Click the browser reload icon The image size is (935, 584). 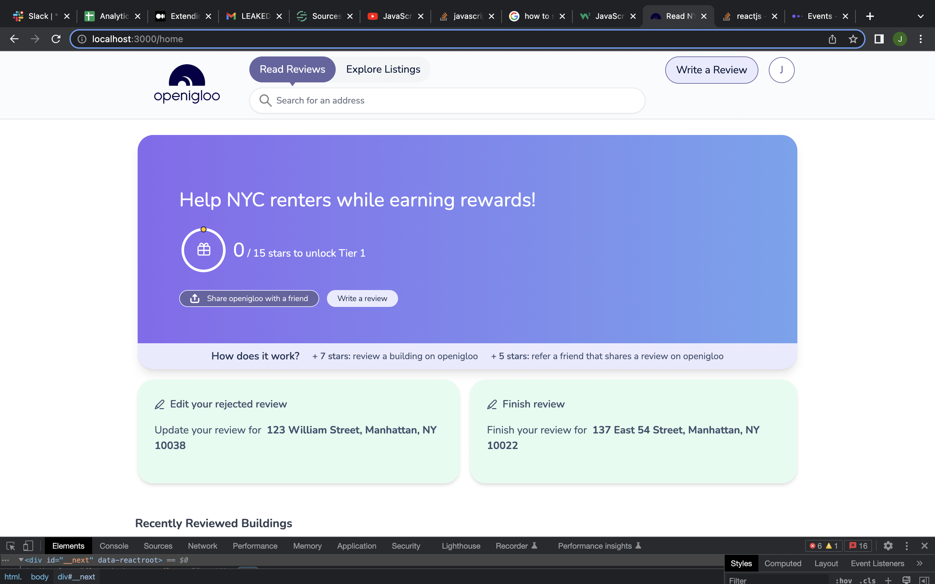pos(56,39)
